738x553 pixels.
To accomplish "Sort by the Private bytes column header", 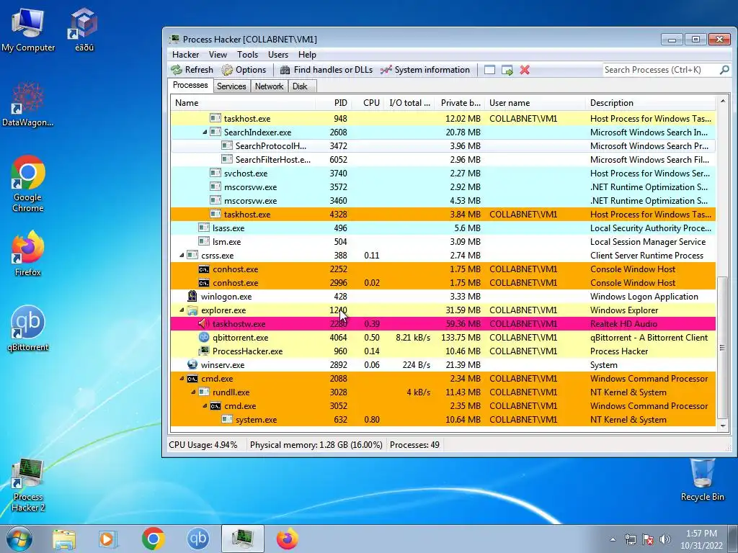I will [x=459, y=103].
